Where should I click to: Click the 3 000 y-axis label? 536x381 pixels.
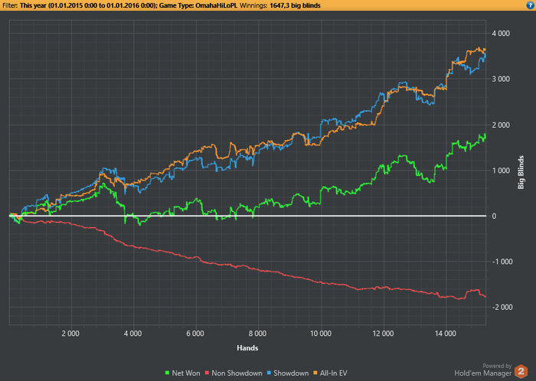[x=501, y=79]
